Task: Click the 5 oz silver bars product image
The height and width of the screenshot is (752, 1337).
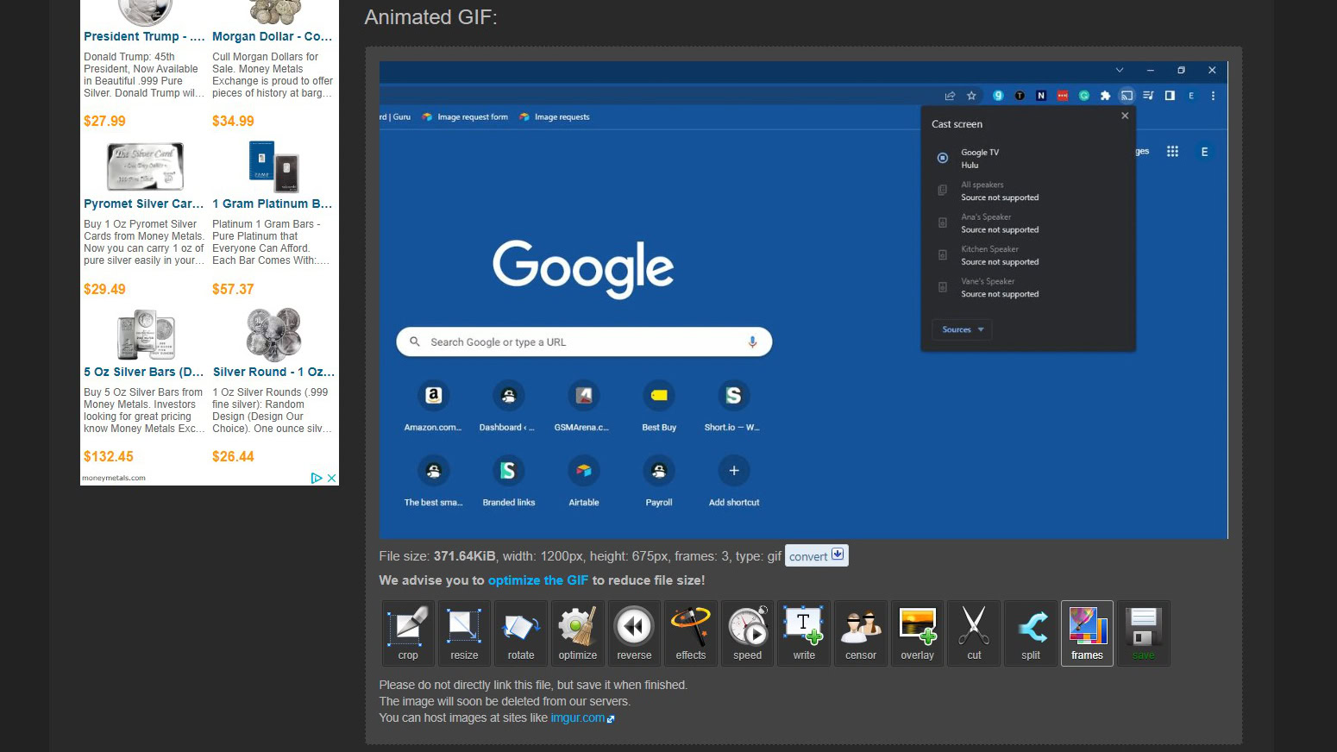Action: tap(146, 334)
